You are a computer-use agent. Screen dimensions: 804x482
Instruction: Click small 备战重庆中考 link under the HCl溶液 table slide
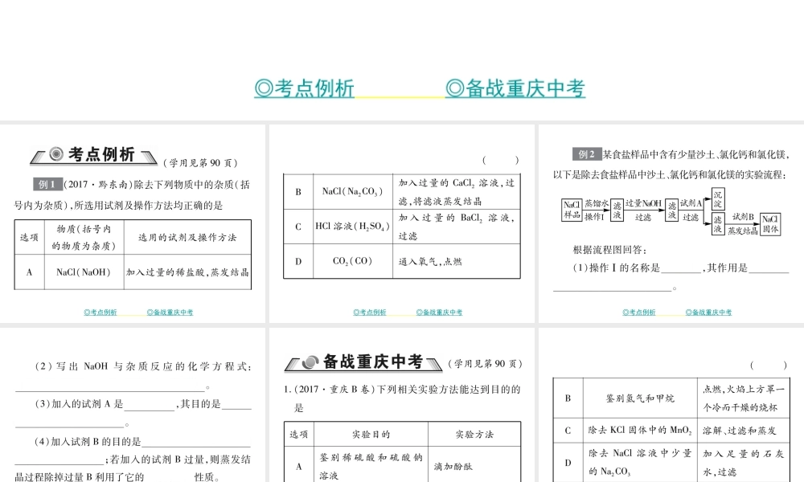point(439,312)
